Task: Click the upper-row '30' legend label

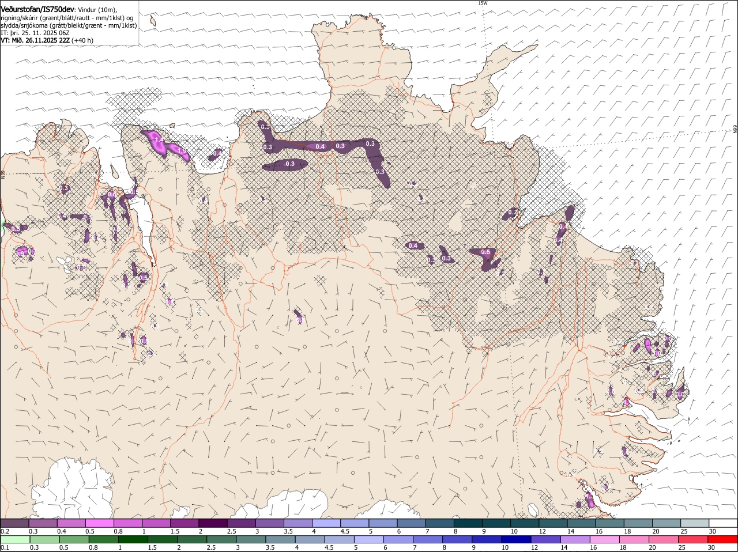Action: [713, 531]
